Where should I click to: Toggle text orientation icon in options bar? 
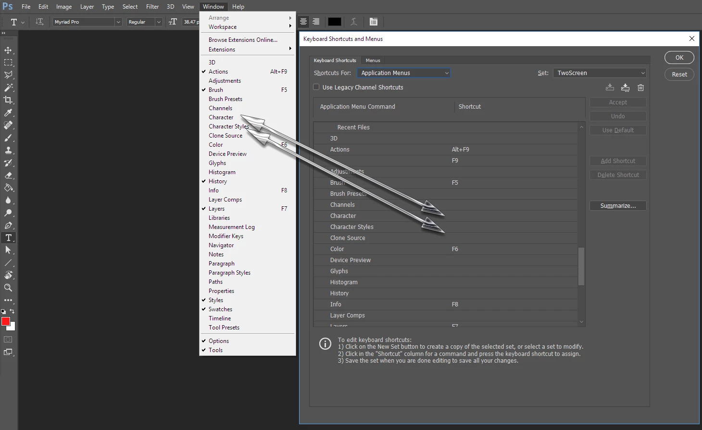point(39,22)
